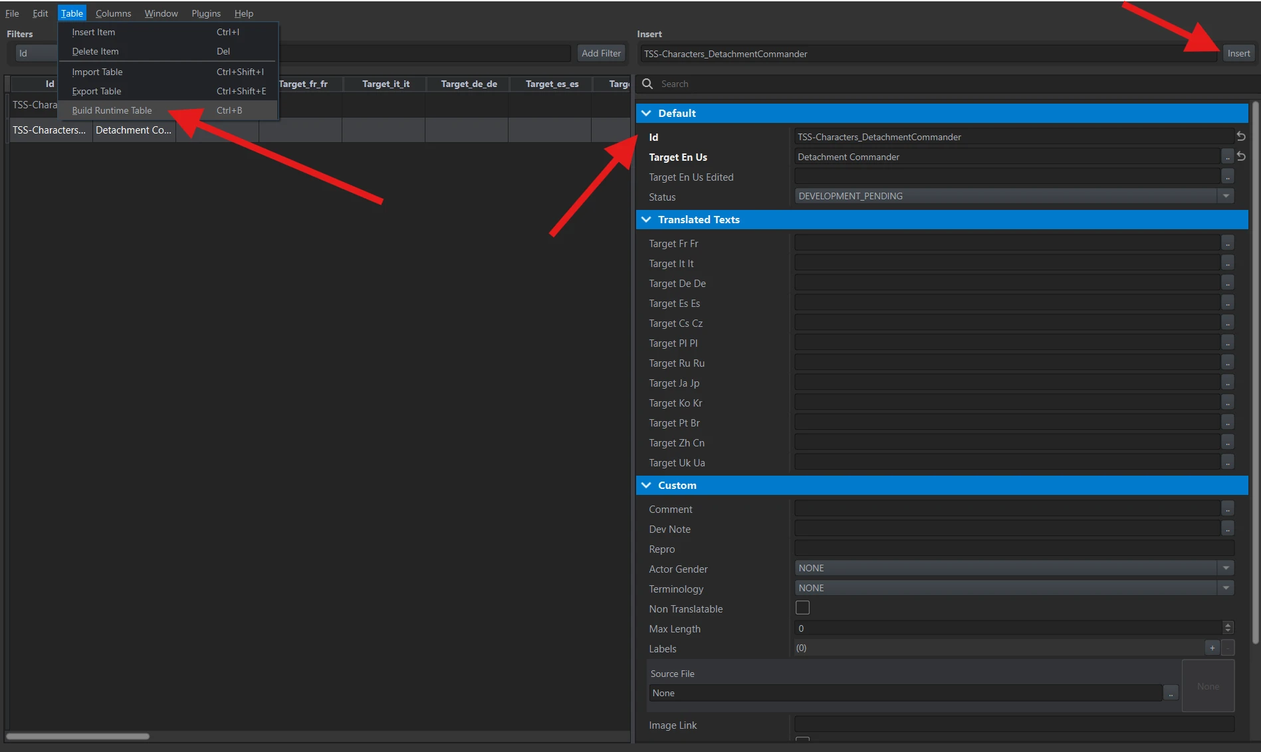This screenshot has height=752, width=1261.
Task: Collapse the Translated Texts section
Action: point(646,219)
